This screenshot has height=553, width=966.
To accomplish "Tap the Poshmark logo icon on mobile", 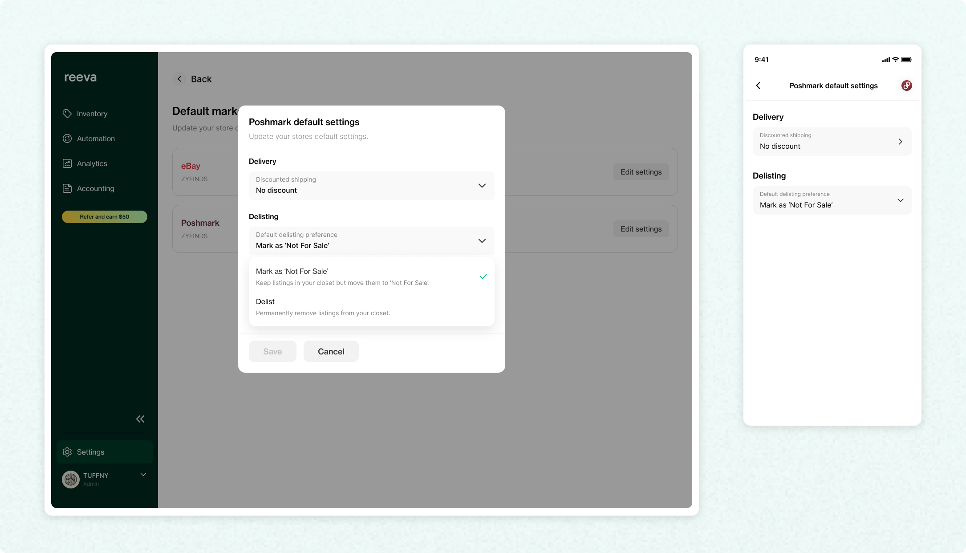I will pyautogui.click(x=907, y=85).
